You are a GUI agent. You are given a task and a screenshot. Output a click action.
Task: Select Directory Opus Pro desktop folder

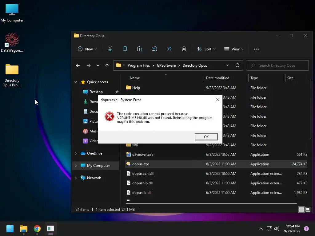(12, 76)
